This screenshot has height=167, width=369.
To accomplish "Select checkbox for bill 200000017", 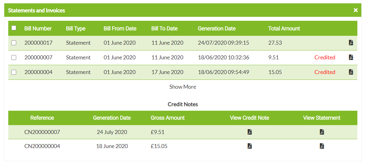I will click(x=14, y=43).
